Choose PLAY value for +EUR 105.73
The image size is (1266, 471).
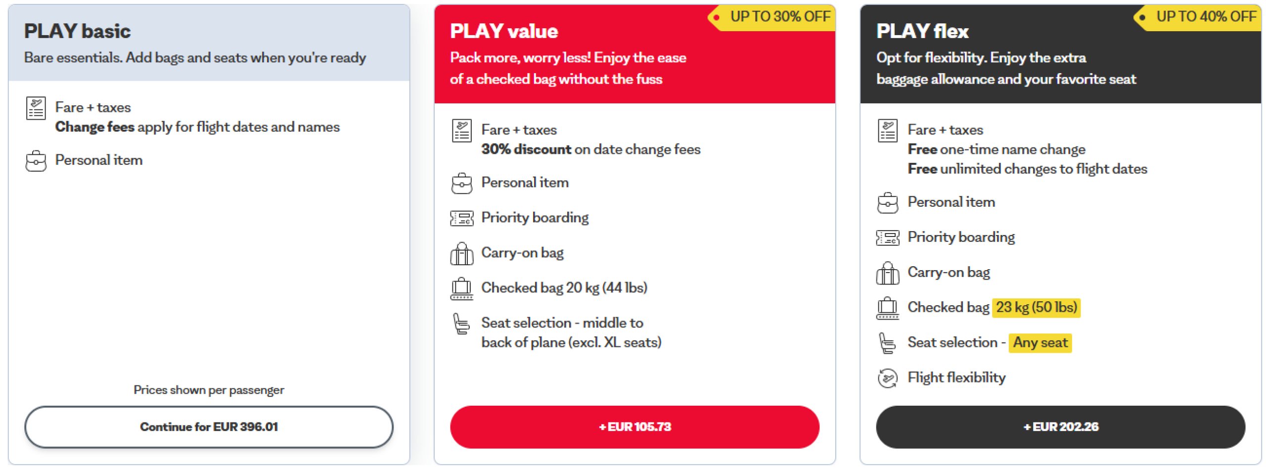point(634,427)
